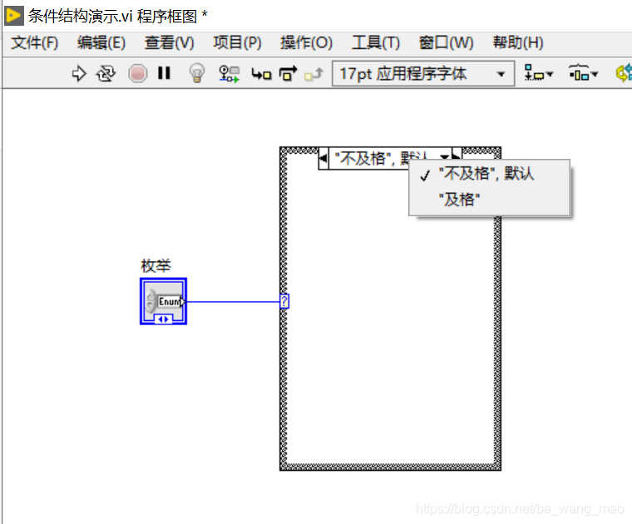Screen dimensions: 632x524
Task: Open the 帮助(H) menu
Action: coord(518,42)
